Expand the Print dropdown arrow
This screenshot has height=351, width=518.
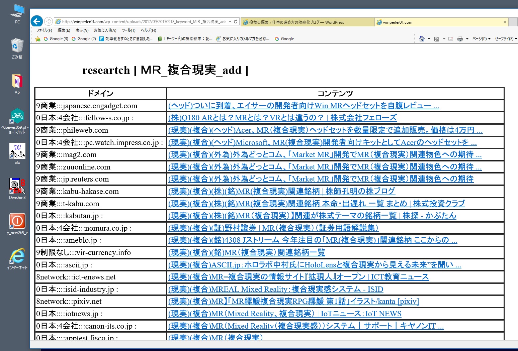point(467,39)
